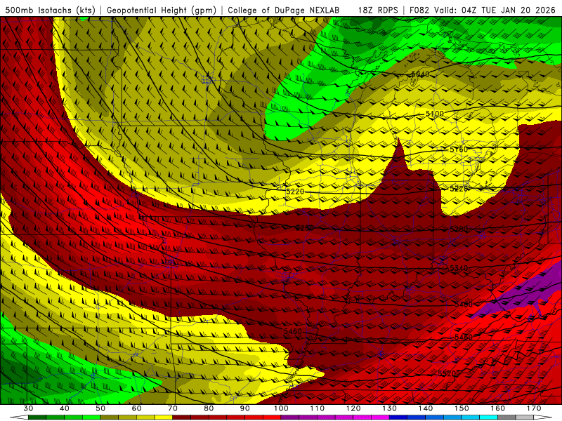Image resolution: width=562 pixels, height=421 pixels.
Task: Select the 5520 height contour label
Action: [447, 374]
